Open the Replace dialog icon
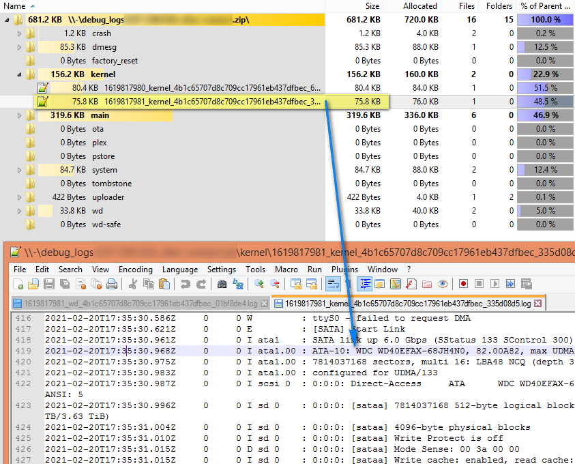This screenshot has height=464, width=575. [238, 284]
